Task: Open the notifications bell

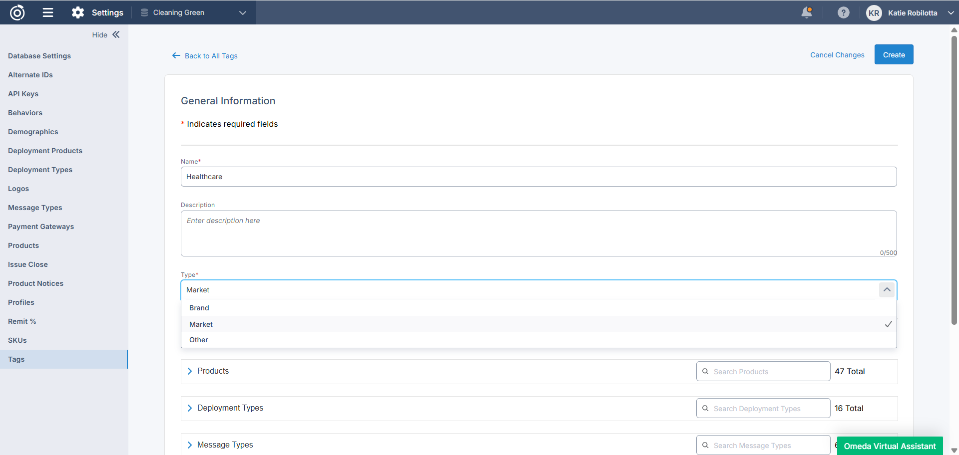Action: point(806,12)
